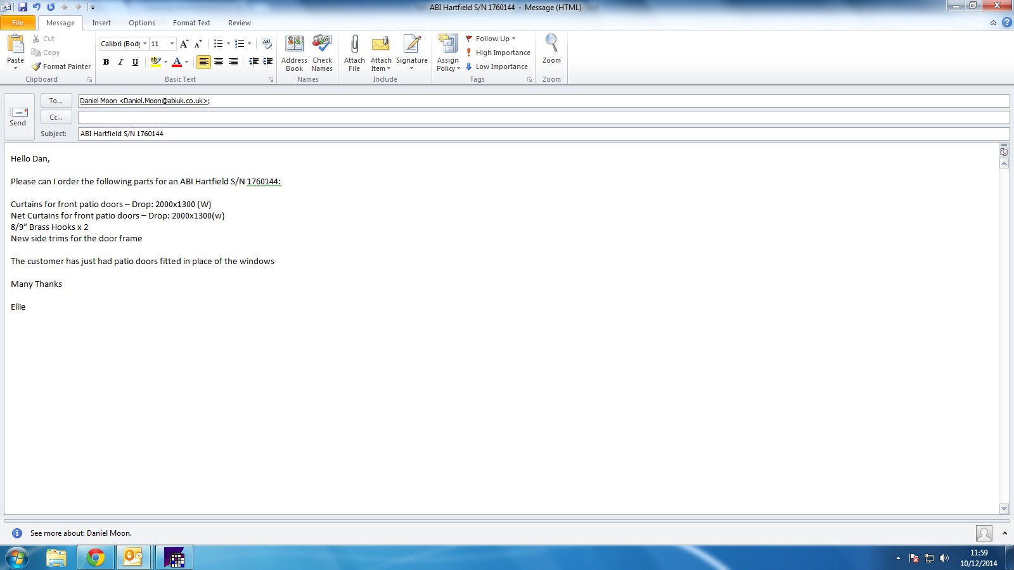Click the Cut scissors icon

tap(36, 39)
